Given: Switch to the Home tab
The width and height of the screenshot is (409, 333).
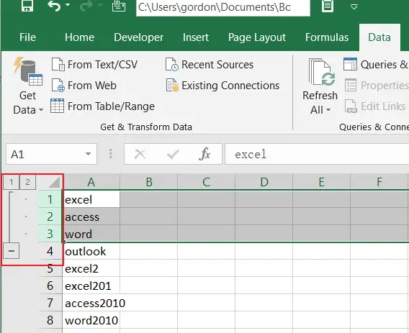Looking at the screenshot, I should (x=79, y=37).
